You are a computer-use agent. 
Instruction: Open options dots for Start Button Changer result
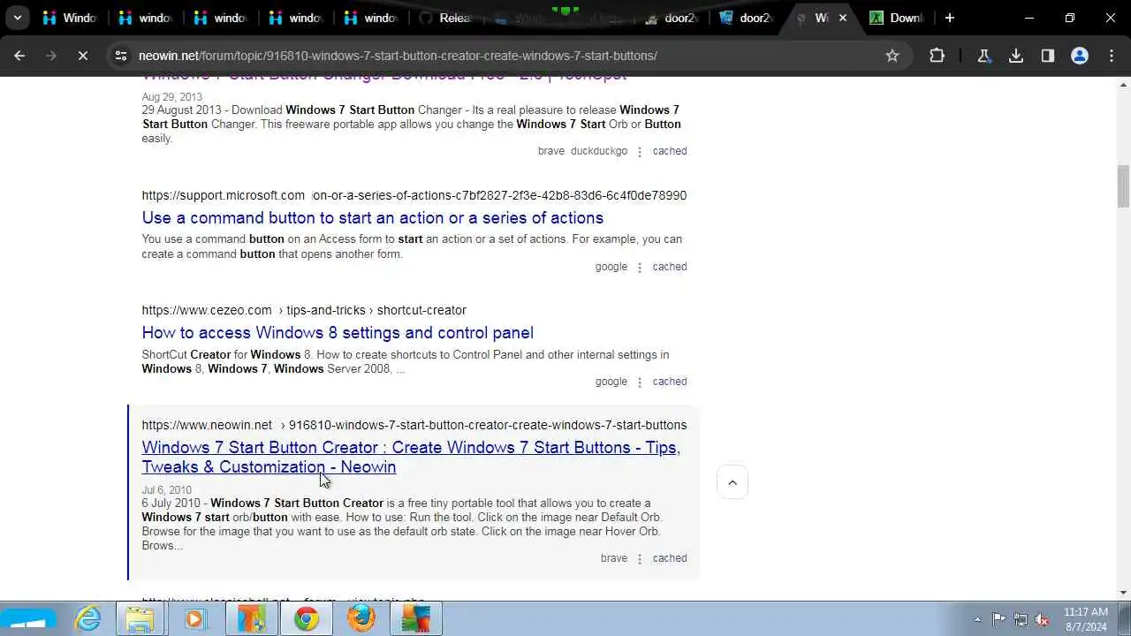[x=640, y=152]
